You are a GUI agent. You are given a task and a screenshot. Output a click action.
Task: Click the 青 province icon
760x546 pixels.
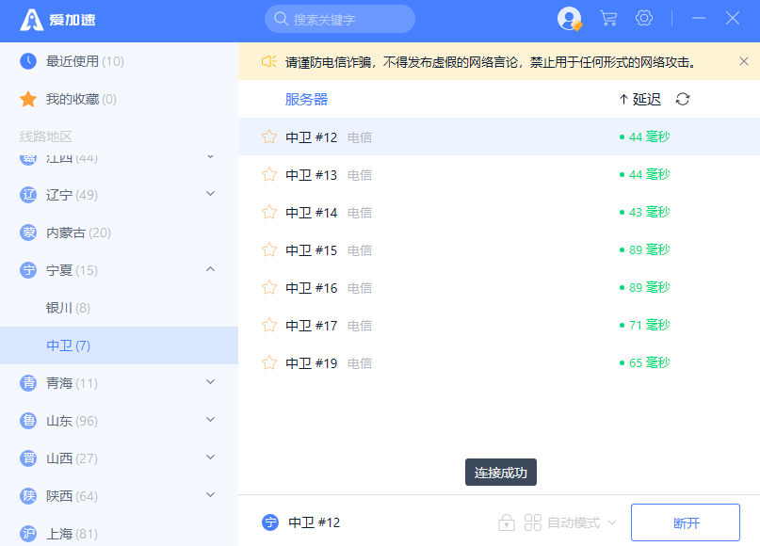28,383
